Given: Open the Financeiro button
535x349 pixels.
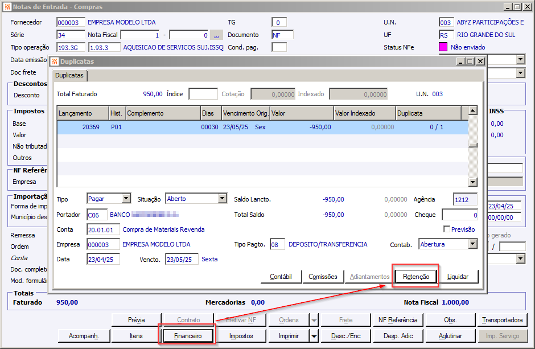Looking at the screenshot, I should pos(187,336).
